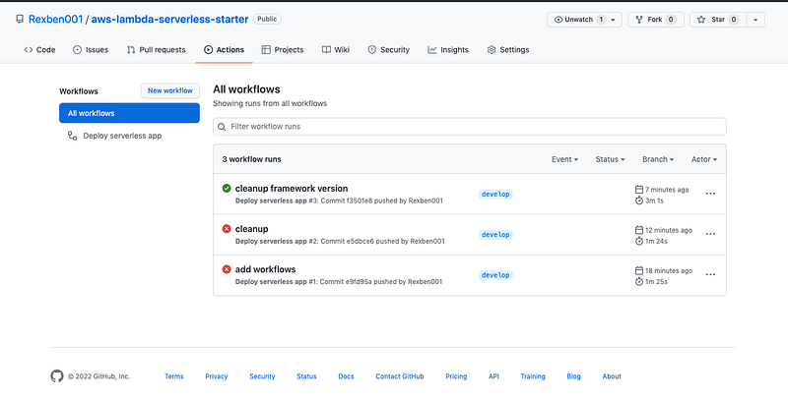Select All workflows in the sidebar
Image resolution: width=788 pixels, height=400 pixels.
point(129,113)
